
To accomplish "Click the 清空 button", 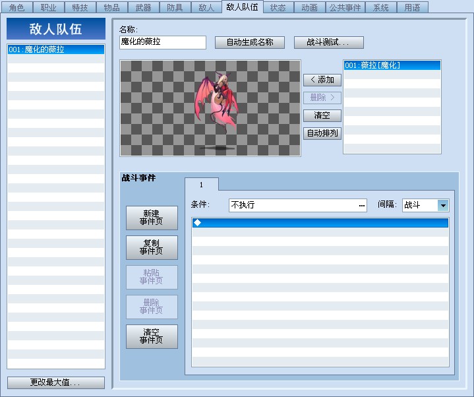I will click(x=322, y=115).
